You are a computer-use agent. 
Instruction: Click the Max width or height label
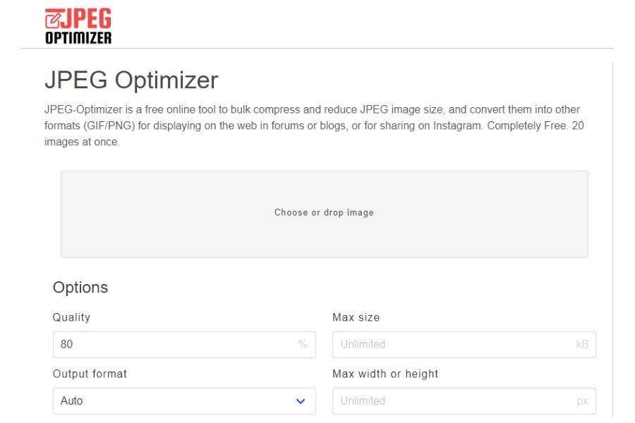pos(385,374)
